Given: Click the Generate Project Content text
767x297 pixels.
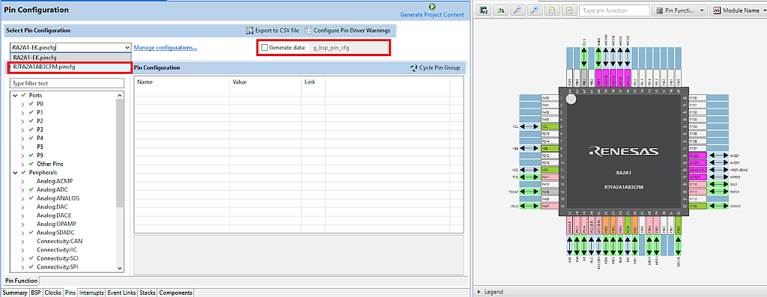Looking at the screenshot, I should [432, 15].
